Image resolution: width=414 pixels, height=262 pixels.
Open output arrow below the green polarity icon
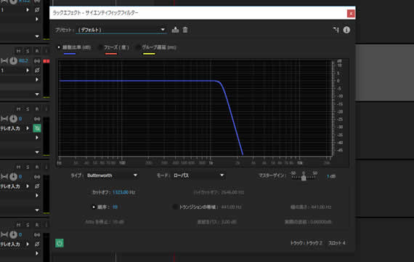(x=37, y=138)
